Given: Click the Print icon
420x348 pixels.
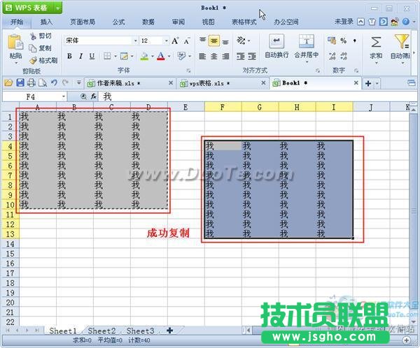Looking at the screenshot, I should [31, 83].
